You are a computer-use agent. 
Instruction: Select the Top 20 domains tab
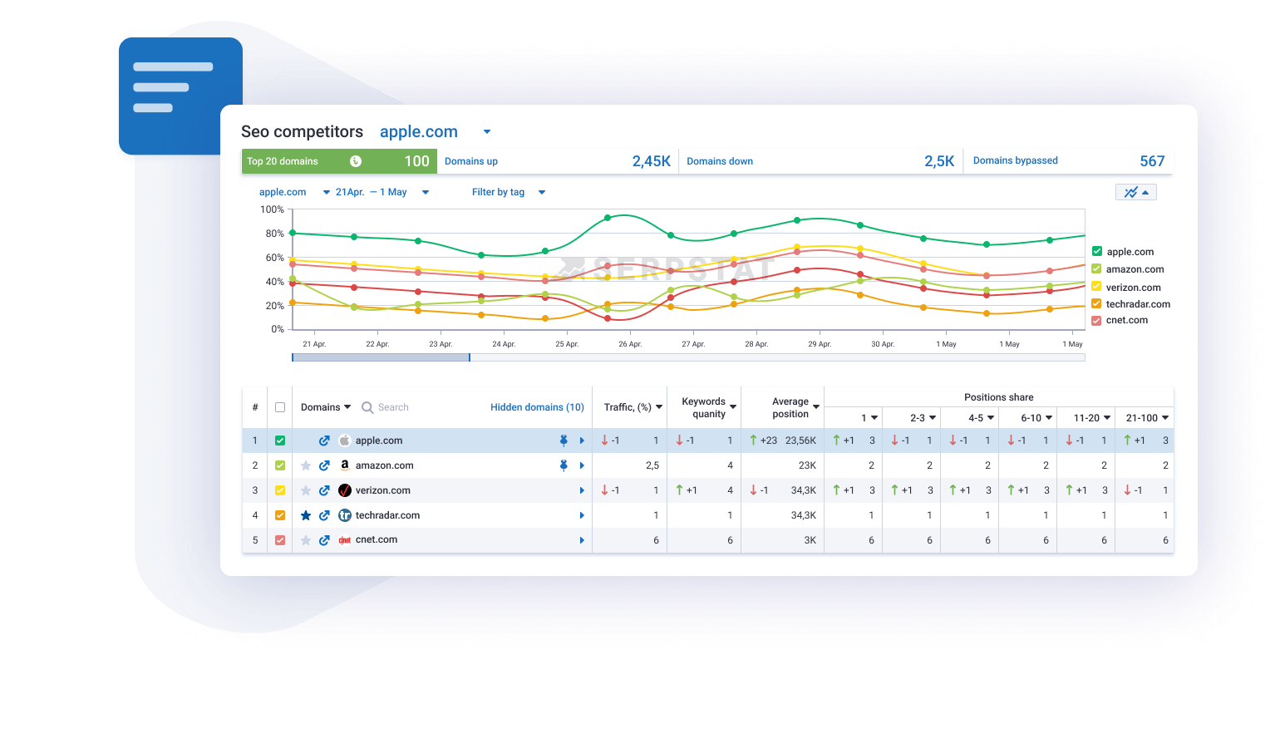[339, 161]
